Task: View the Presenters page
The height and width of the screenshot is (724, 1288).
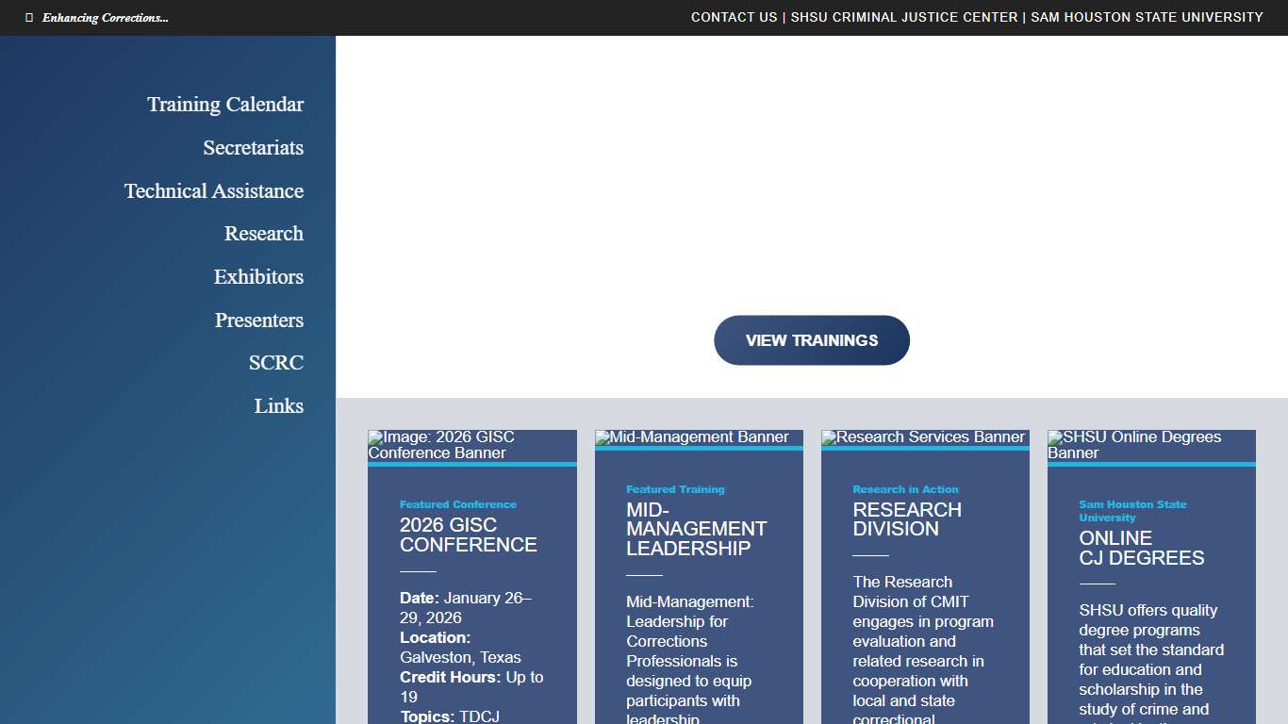Action: pos(259,321)
